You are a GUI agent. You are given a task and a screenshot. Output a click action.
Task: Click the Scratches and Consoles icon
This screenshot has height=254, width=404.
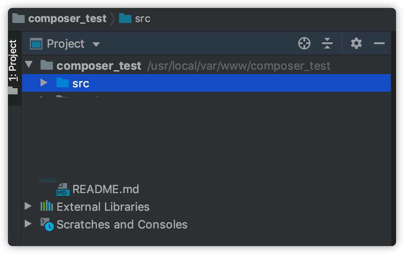pyautogui.click(x=47, y=224)
